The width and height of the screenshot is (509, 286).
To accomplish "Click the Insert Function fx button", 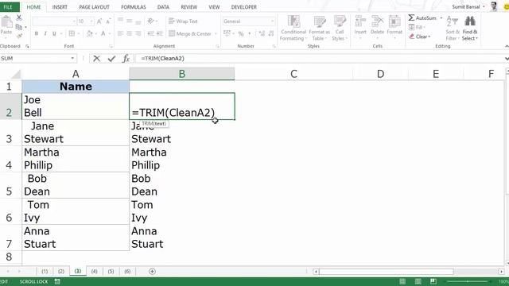I will click(126, 58).
